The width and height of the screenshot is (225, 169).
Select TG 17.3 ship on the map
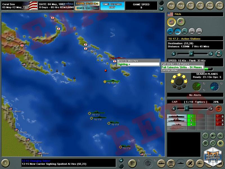96,113
